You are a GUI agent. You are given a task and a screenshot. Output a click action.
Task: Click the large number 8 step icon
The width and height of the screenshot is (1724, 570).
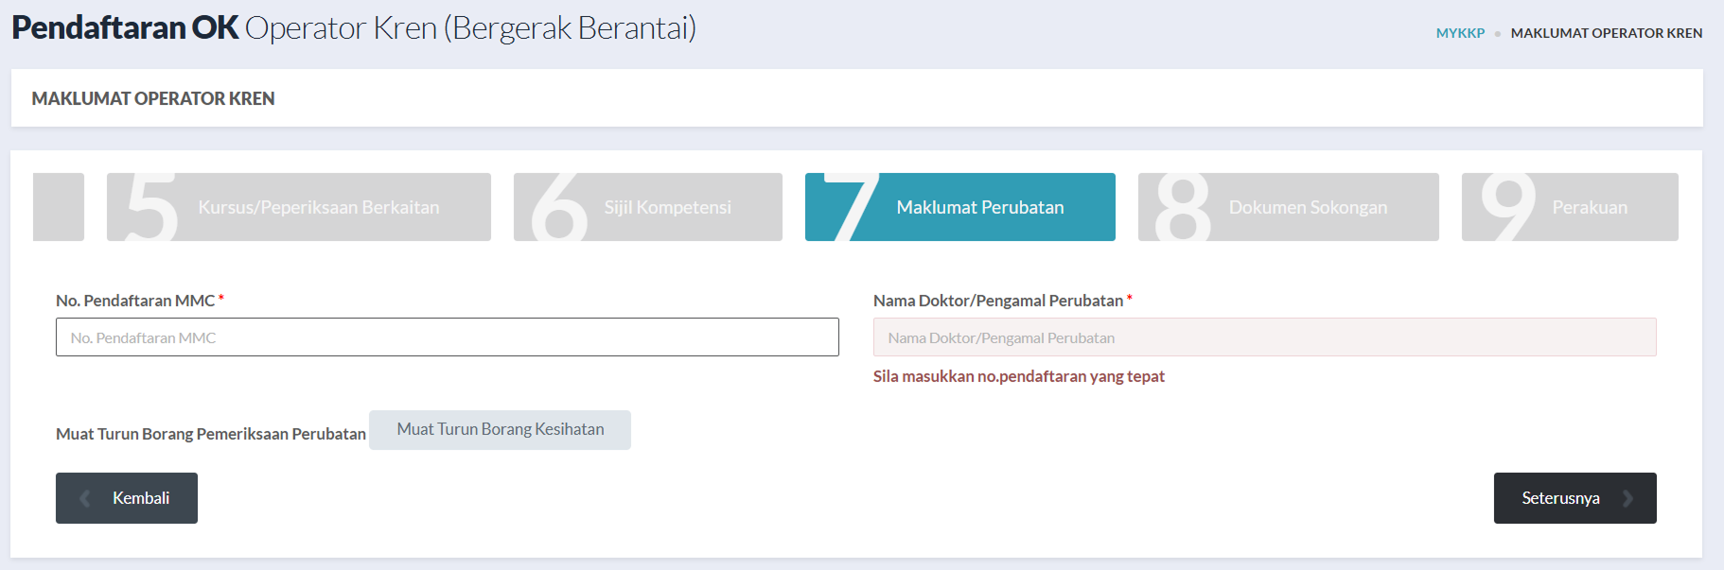[x=1183, y=207]
